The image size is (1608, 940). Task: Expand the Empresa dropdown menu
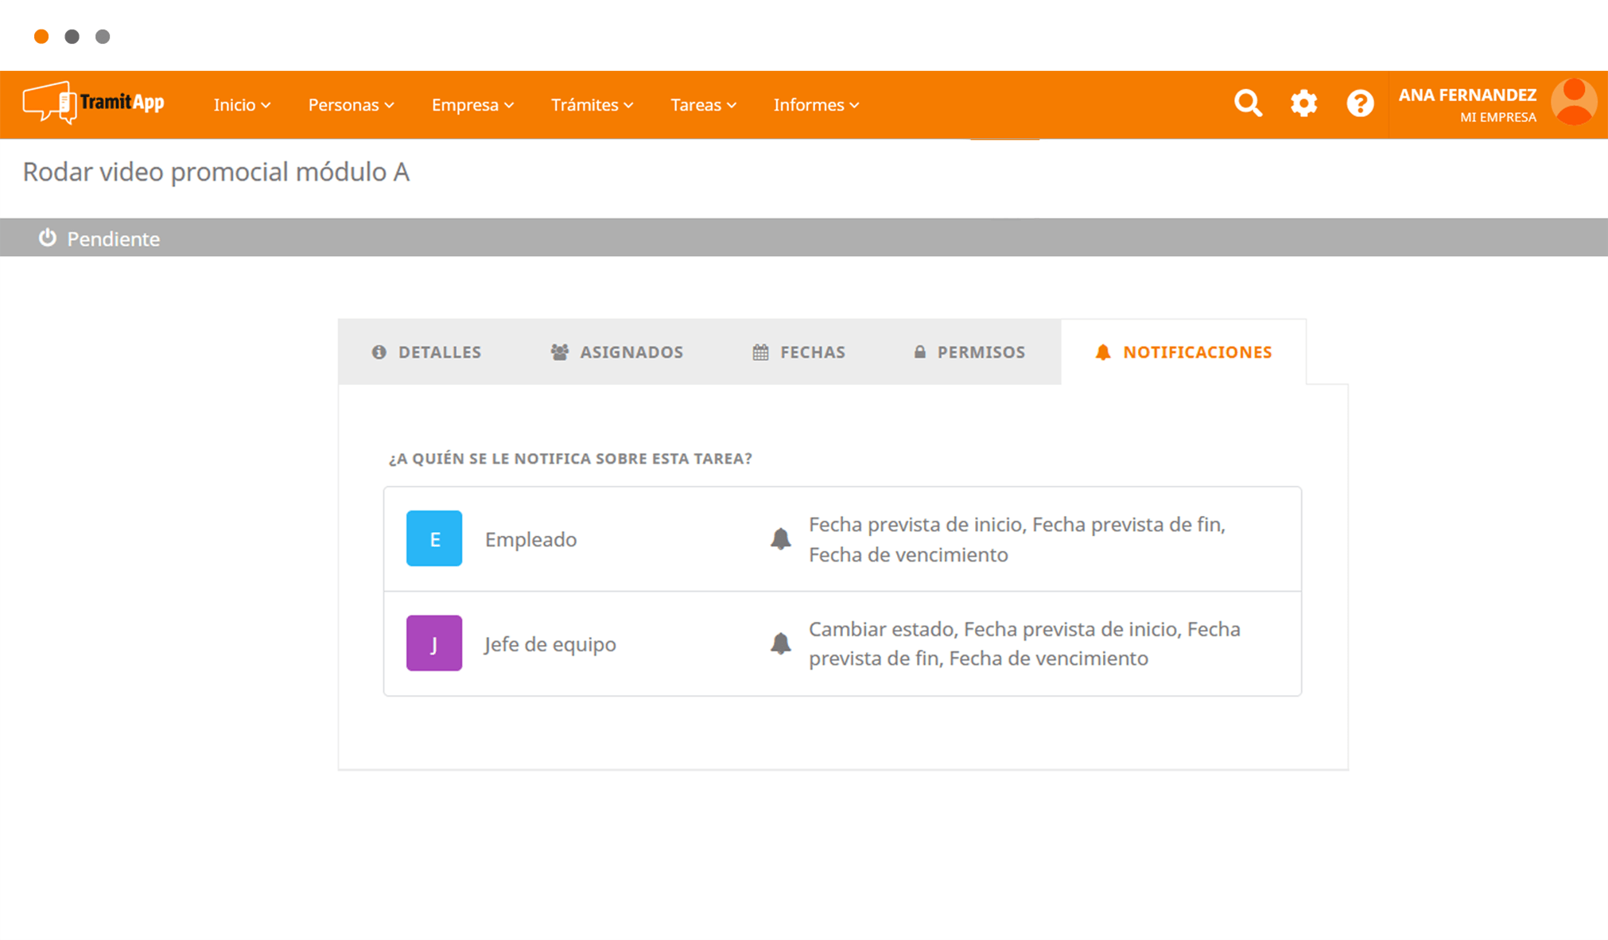pyautogui.click(x=472, y=105)
